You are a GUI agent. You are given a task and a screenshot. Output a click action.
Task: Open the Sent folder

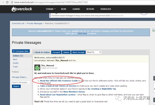tap(15, 59)
